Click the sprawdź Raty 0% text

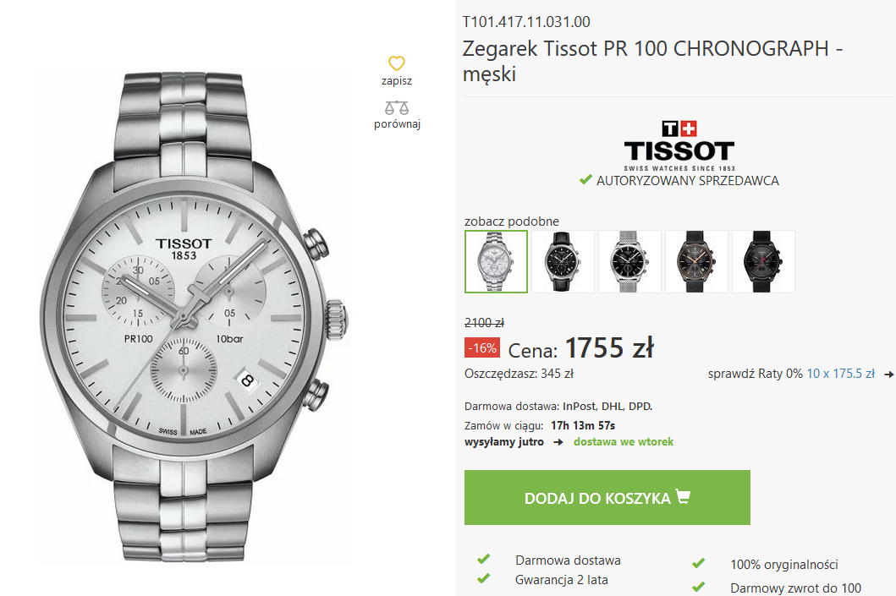756,374
